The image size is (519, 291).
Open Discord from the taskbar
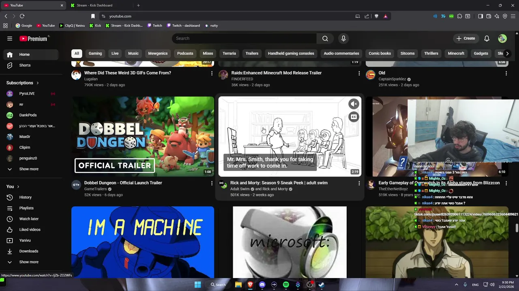click(262, 285)
